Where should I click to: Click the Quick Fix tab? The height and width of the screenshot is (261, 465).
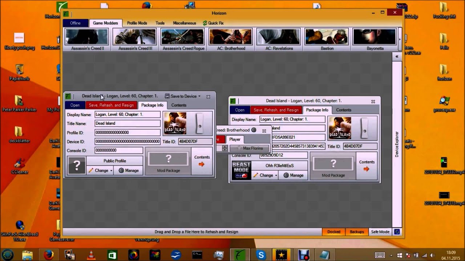pyautogui.click(x=213, y=23)
